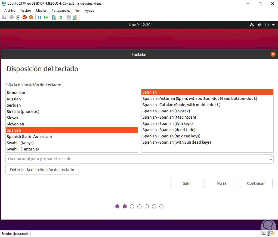This screenshot has height=237, width=278.
Task: Click the red Shut Down icon
Action: tap(25, 17)
